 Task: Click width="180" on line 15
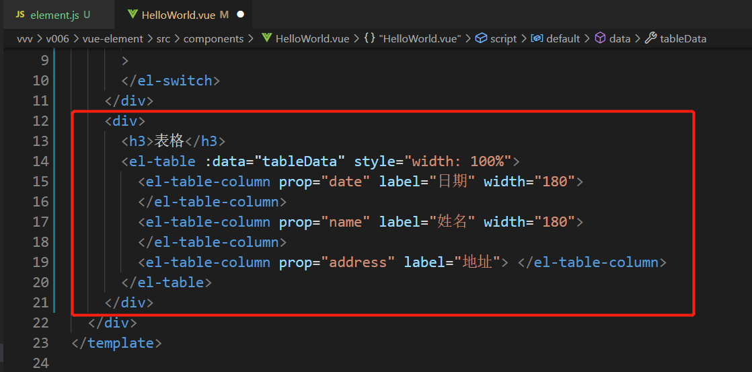tap(529, 181)
